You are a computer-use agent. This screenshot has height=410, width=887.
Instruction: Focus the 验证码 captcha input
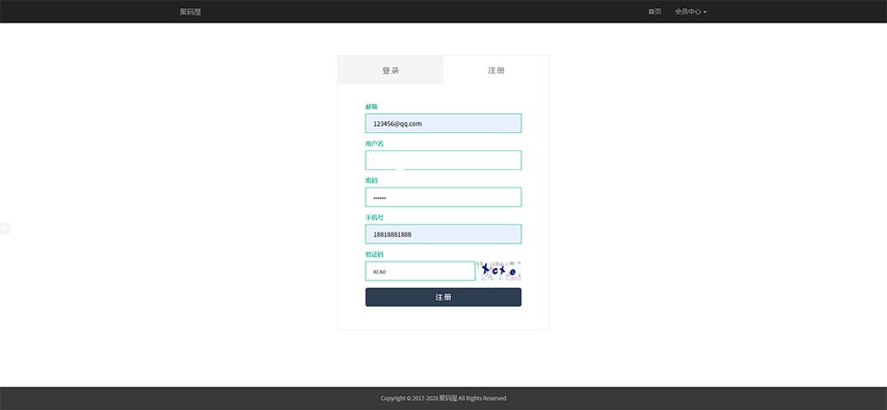[420, 271]
